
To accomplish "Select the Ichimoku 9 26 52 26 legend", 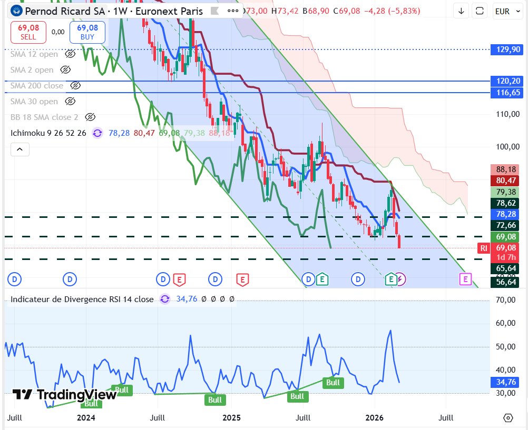I will coord(48,133).
